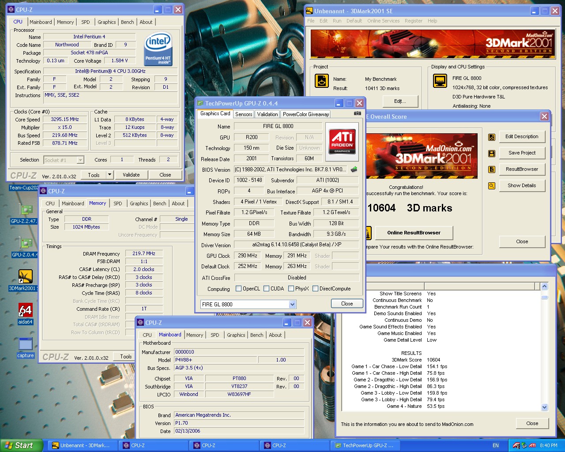Click the DRAM Frequency 219.7 MHz value

[144, 253]
